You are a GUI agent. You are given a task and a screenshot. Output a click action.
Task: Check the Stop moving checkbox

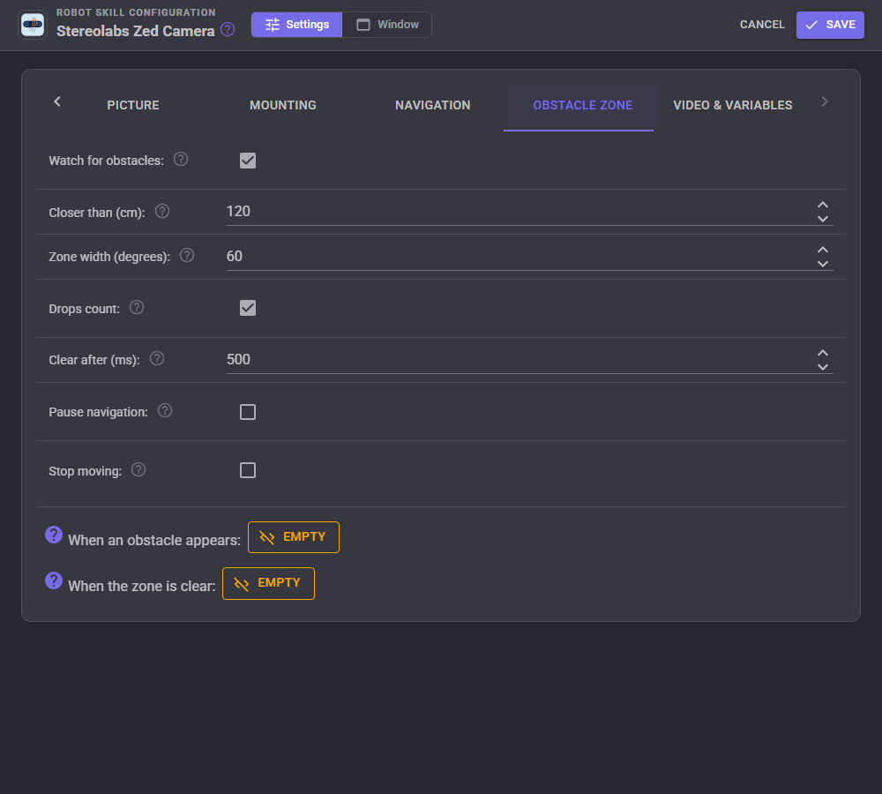[x=248, y=470]
